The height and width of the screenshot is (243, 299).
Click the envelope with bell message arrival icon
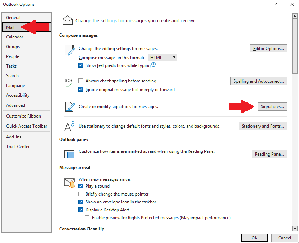click(x=69, y=183)
